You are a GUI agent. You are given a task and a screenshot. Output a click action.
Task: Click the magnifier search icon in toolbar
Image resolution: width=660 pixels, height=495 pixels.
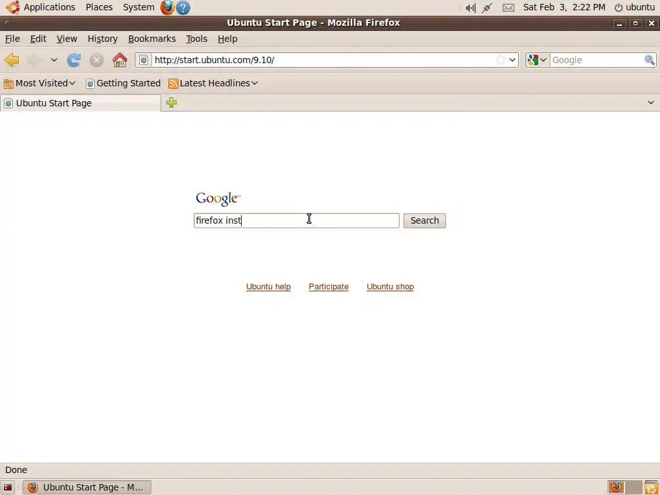[x=650, y=60]
